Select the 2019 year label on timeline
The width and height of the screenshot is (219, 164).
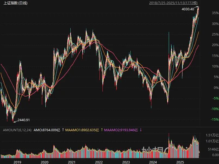pos(17,162)
